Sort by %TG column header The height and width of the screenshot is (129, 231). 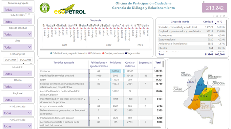pyautogui.click(x=220, y=22)
